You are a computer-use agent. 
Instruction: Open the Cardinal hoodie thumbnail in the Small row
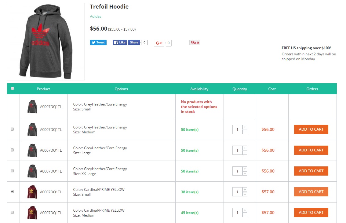point(32,192)
